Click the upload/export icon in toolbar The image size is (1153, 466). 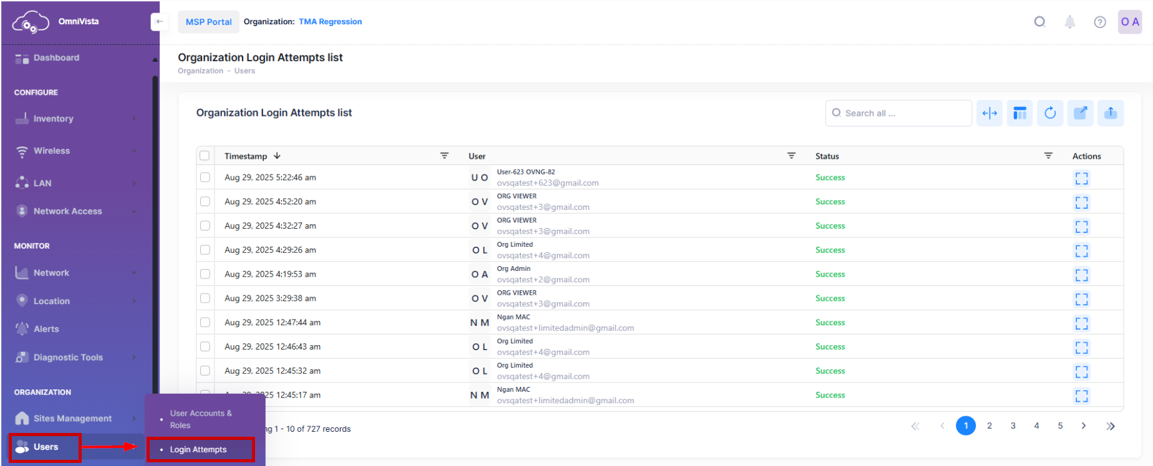click(x=1111, y=113)
